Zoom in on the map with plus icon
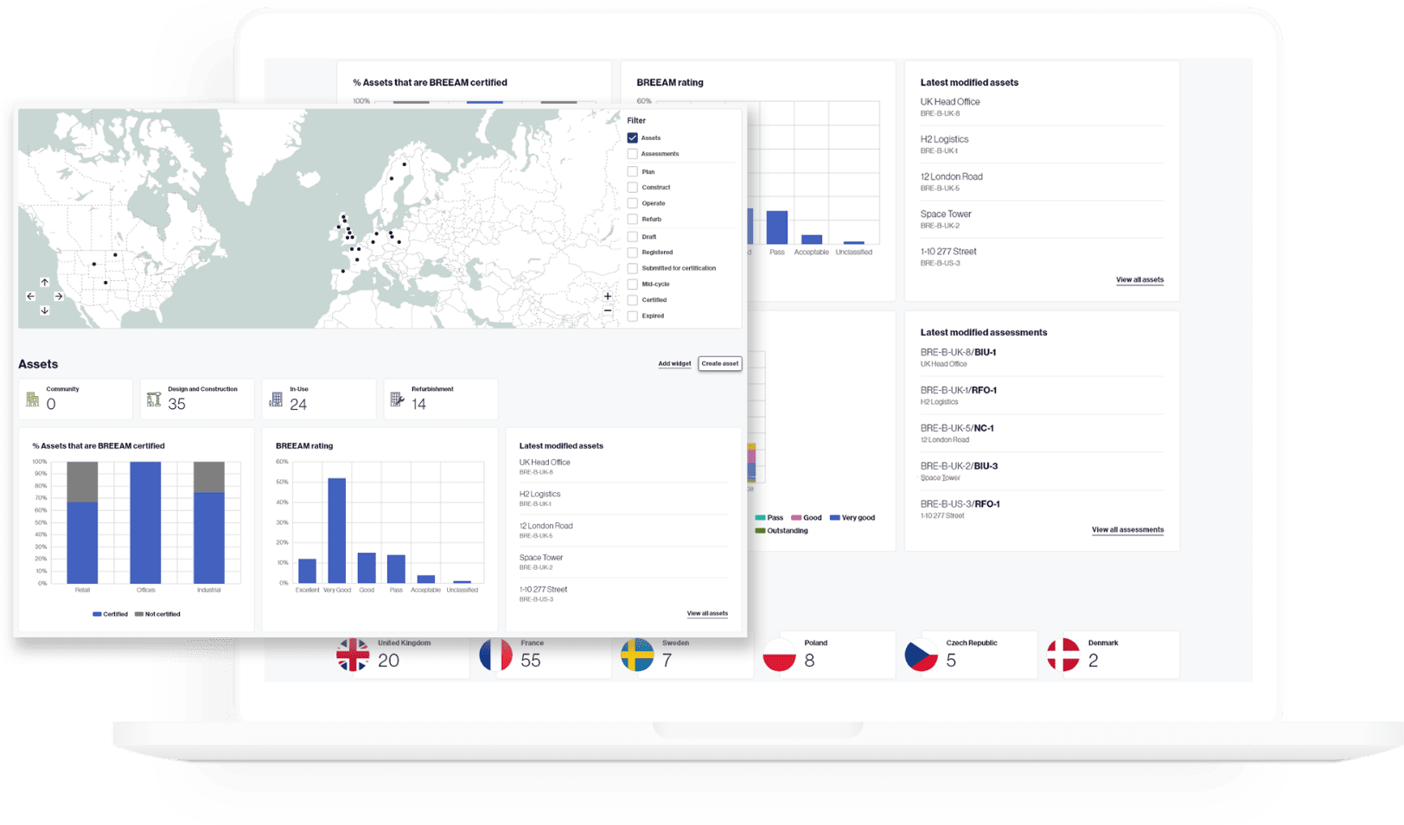Image resolution: width=1404 pixels, height=825 pixels. click(x=608, y=296)
